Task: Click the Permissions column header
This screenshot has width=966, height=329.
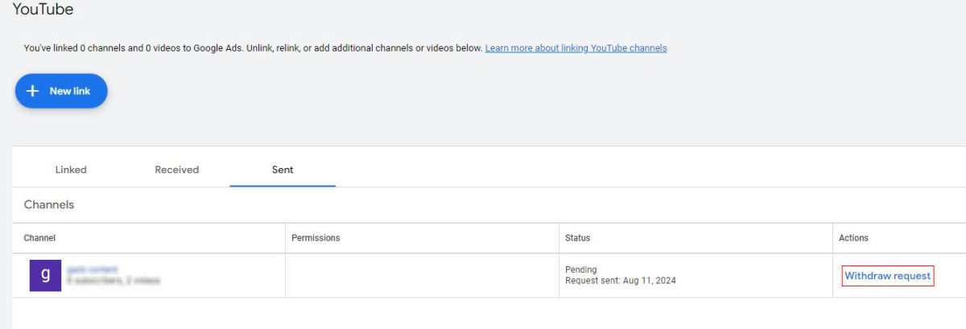Action: [316, 238]
